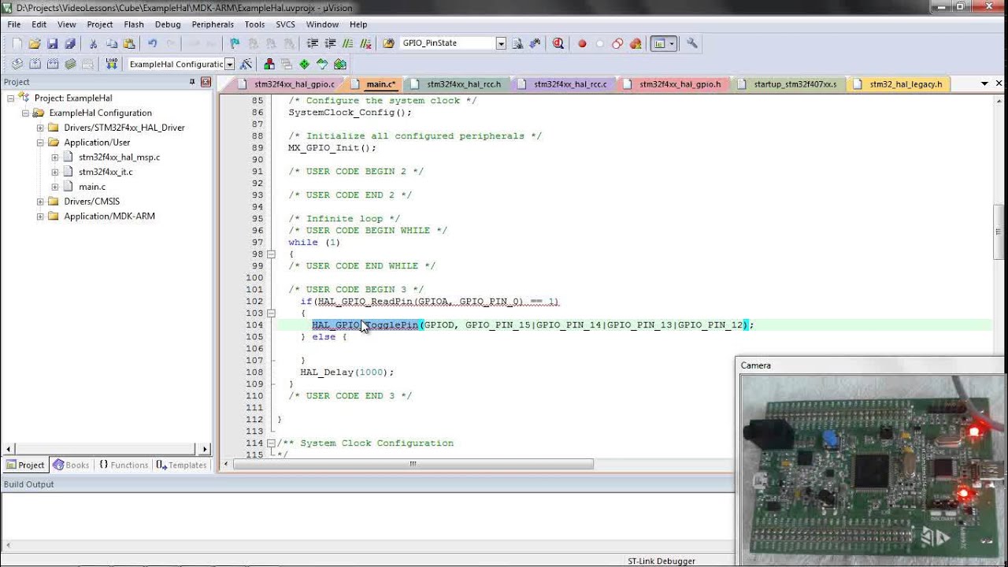Open Options for Target magic wand icon
This screenshot has height=567, width=1008.
[246, 64]
